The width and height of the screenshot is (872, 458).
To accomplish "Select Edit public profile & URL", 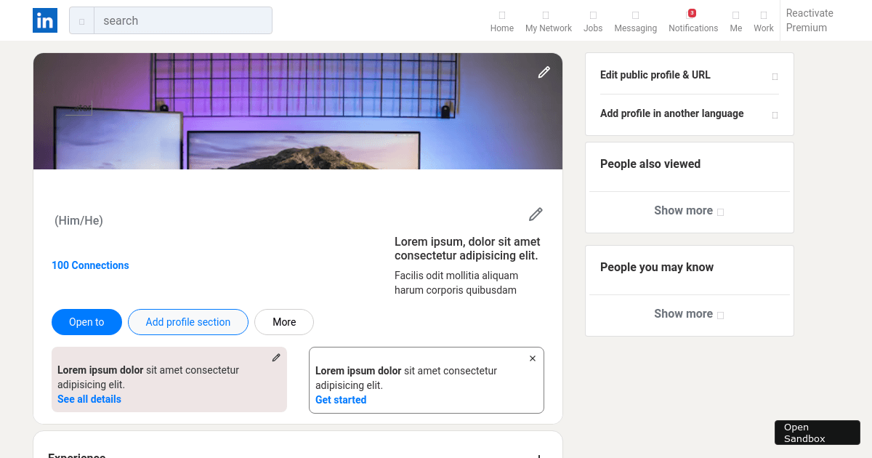I will click(655, 75).
